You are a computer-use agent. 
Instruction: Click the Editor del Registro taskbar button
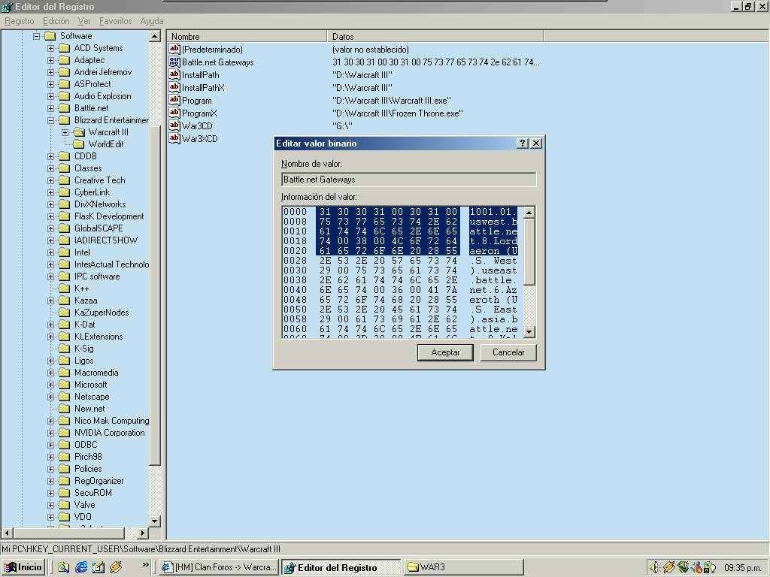(342, 567)
